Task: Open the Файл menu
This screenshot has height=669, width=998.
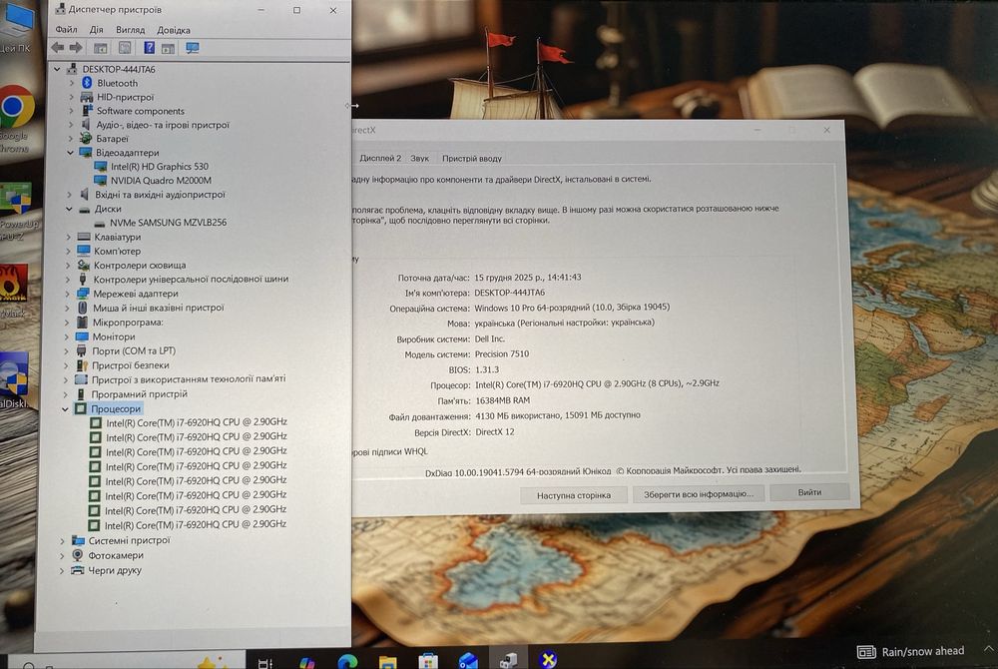Action: pyautogui.click(x=66, y=30)
